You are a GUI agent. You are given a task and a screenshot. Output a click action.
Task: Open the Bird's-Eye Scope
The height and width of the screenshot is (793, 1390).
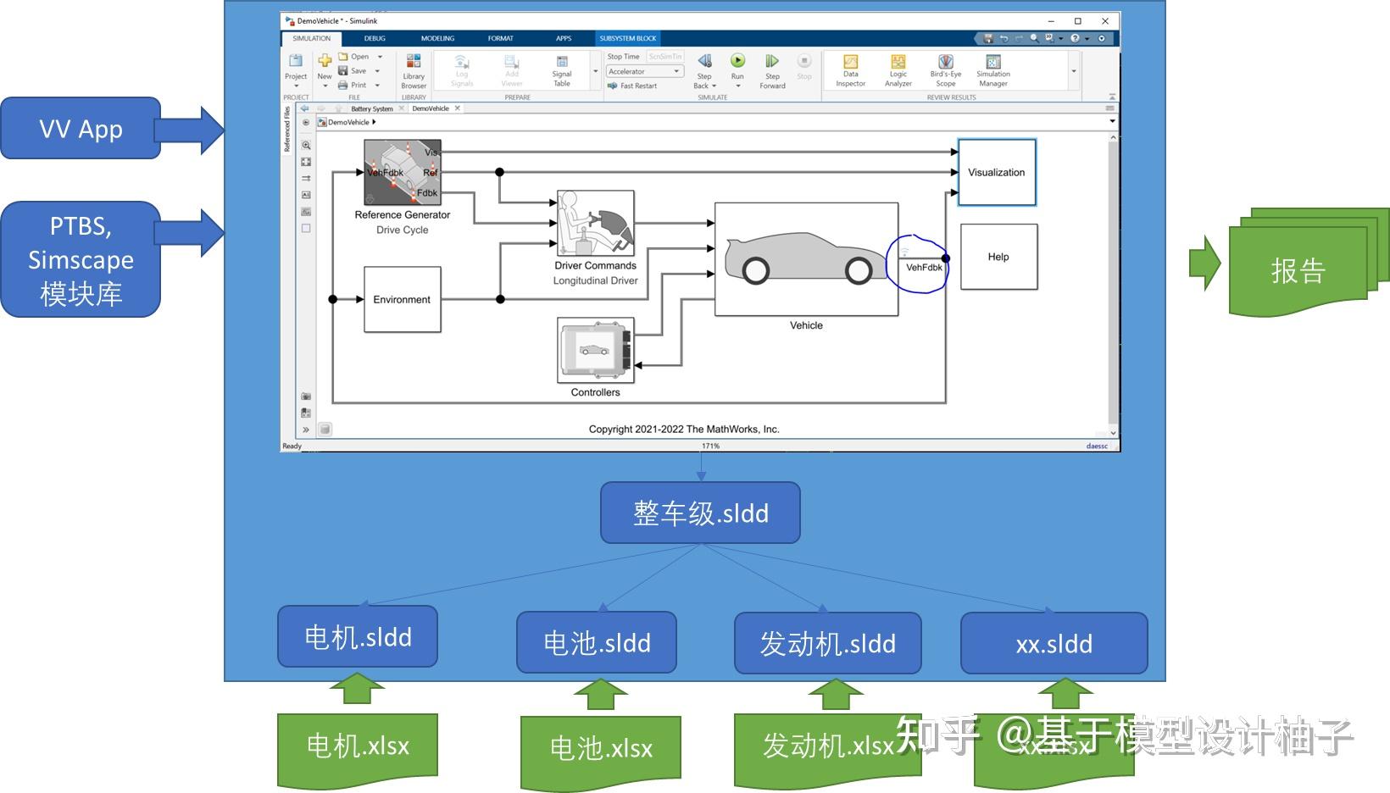point(947,71)
